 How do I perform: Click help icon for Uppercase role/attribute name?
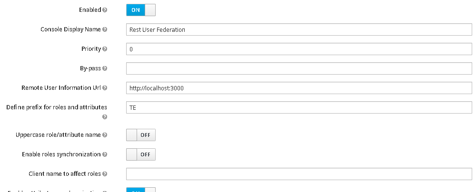(x=105, y=135)
